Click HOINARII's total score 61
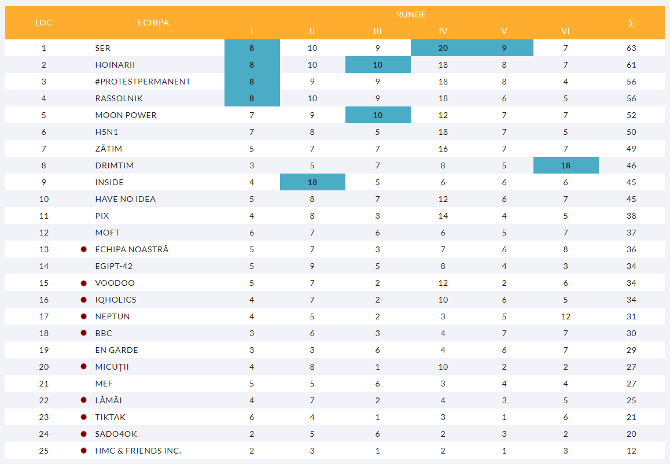 point(631,65)
